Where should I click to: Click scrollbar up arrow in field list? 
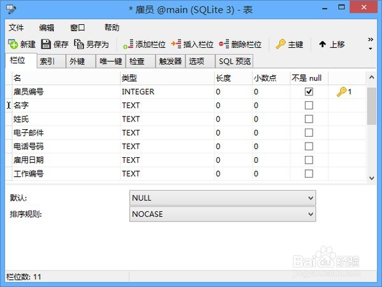tap(372, 78)
